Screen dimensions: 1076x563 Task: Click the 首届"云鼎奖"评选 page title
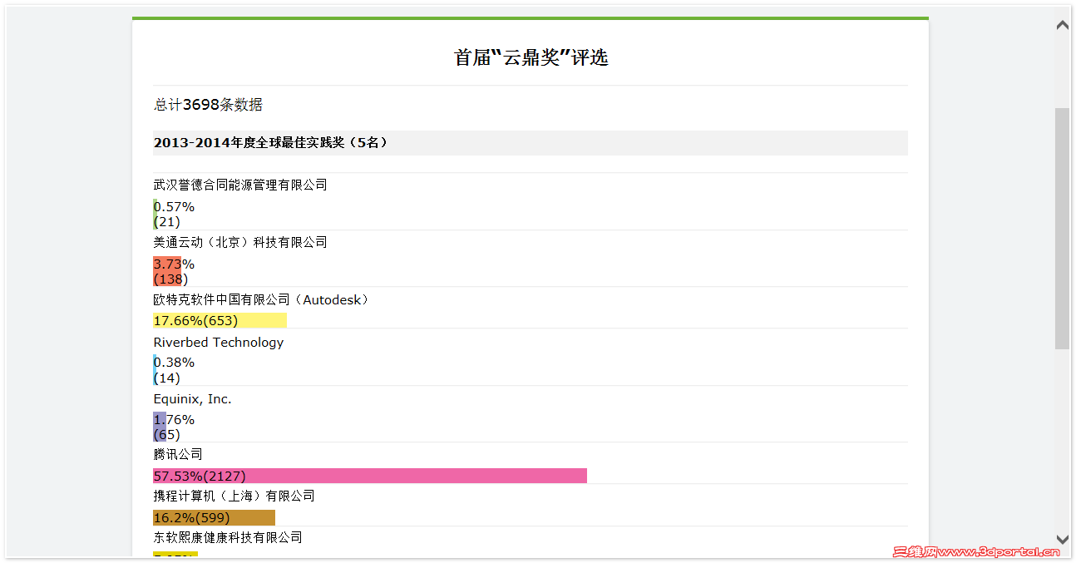(531, 57)
